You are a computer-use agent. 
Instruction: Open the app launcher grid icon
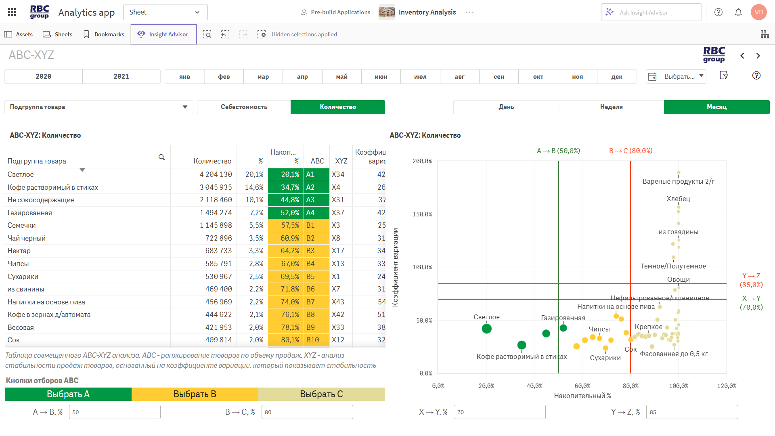point(12,12)
